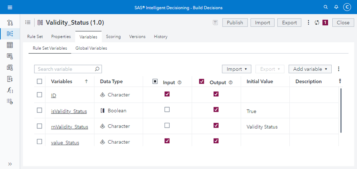Open the notifications bell
Viewport: 357px width, 169px height.
[x=336, y=7]
